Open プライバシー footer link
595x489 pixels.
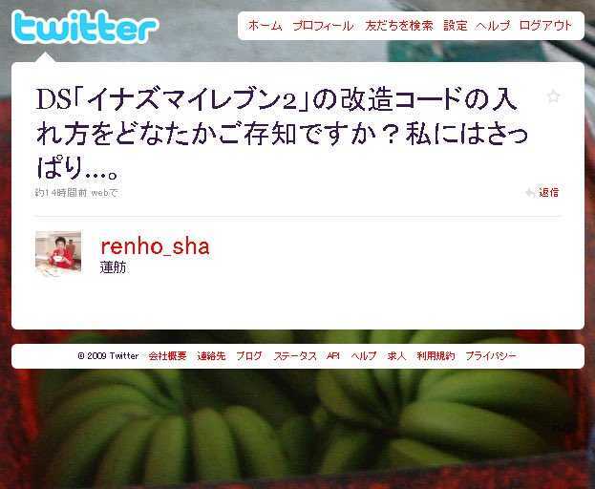(491, 356)
